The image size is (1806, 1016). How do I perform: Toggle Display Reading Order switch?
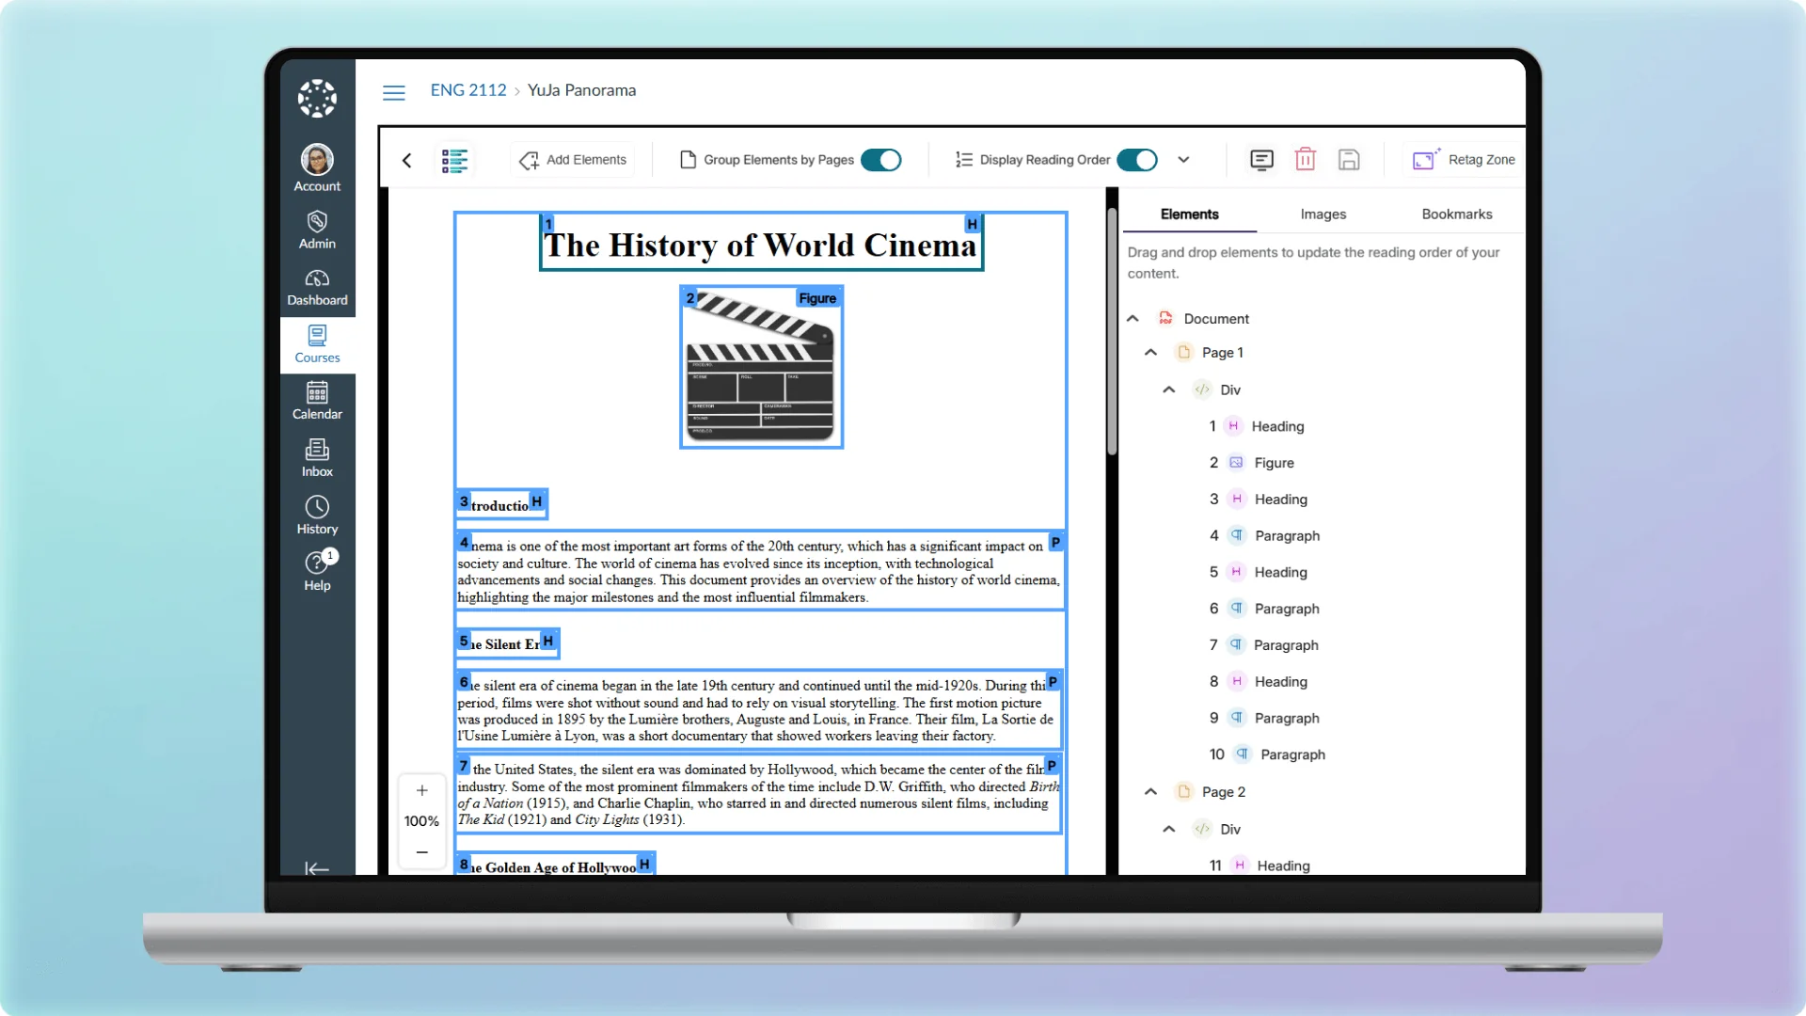click(x=1137, y=160)
